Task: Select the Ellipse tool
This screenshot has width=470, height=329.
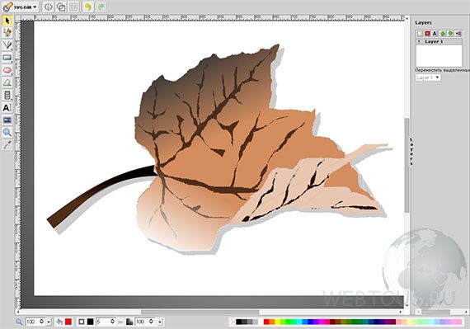Action: [x=7, y=70]
